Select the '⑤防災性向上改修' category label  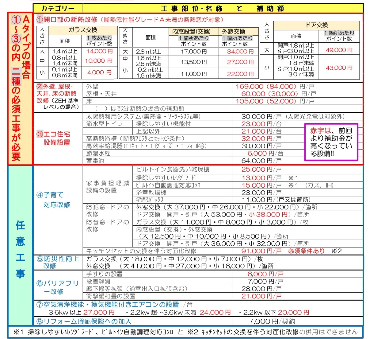click(x=58, y=262)
